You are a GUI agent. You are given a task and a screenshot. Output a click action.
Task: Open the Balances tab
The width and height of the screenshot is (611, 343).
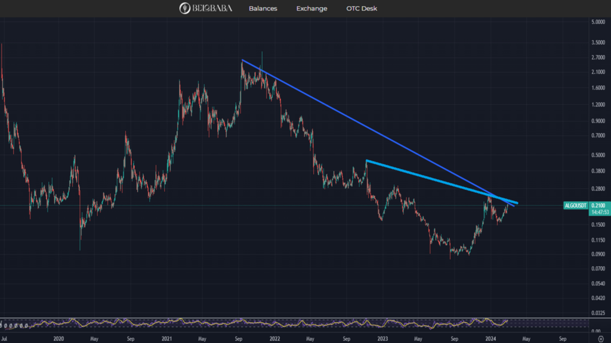pos(263,8)
